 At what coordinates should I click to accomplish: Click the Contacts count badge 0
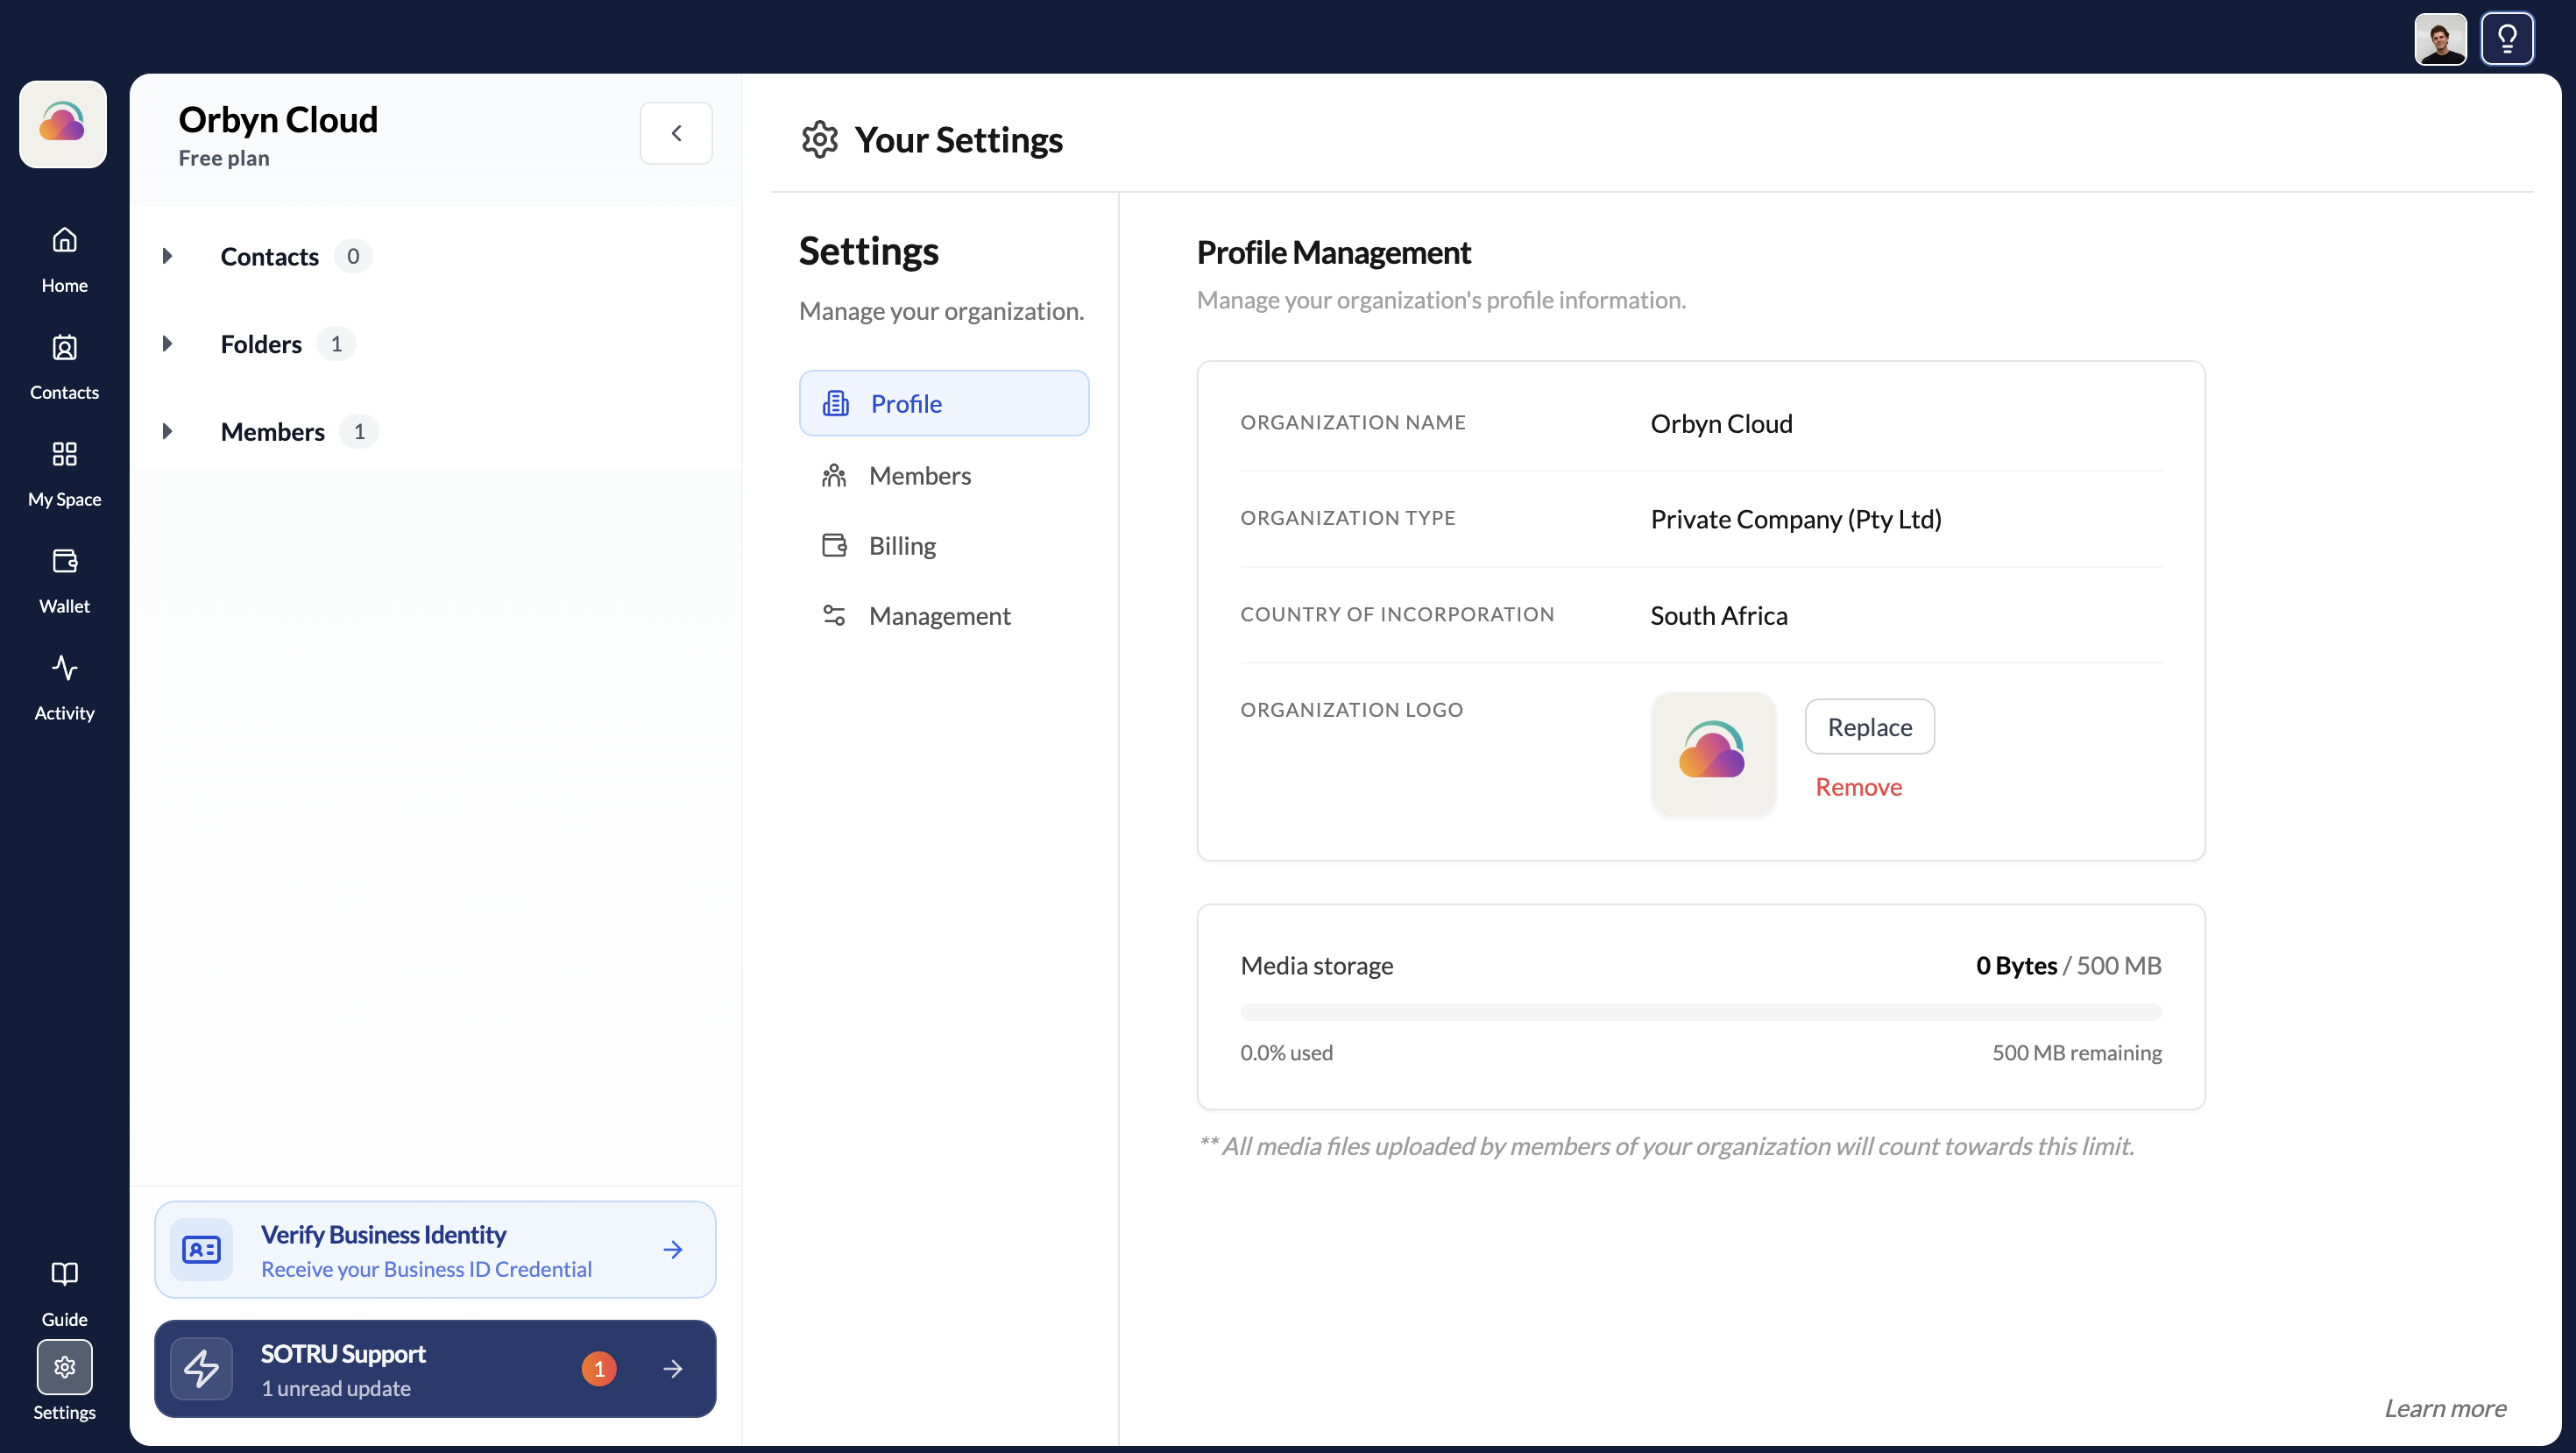coord(353,256)
